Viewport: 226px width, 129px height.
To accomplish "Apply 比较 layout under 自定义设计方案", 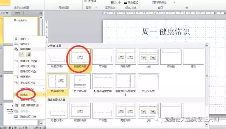I will point(148,112).
